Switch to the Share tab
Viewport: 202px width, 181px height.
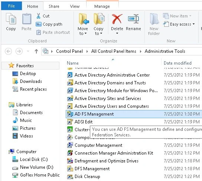[54, 6]
